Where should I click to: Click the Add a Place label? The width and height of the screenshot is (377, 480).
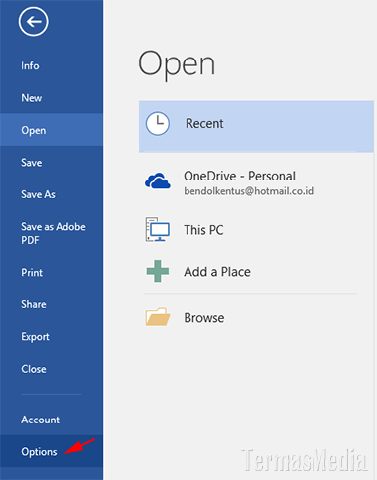(217, 272)
